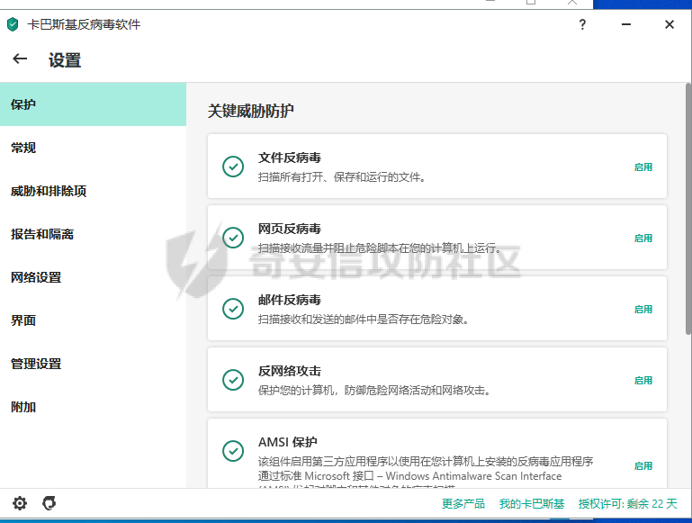Screen dimensions: 692x523
Task: Open the 更多产品 link
Action: (x=463, y=503)
